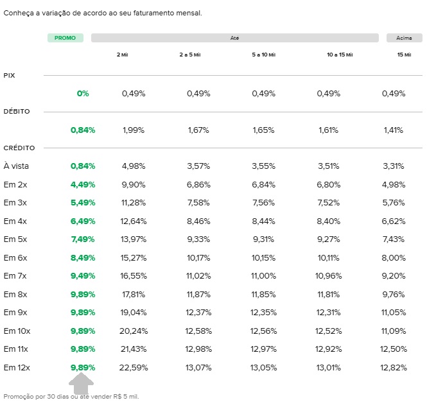
Task: Click the 22,59% rate value
Action: (x=134, y=368)
